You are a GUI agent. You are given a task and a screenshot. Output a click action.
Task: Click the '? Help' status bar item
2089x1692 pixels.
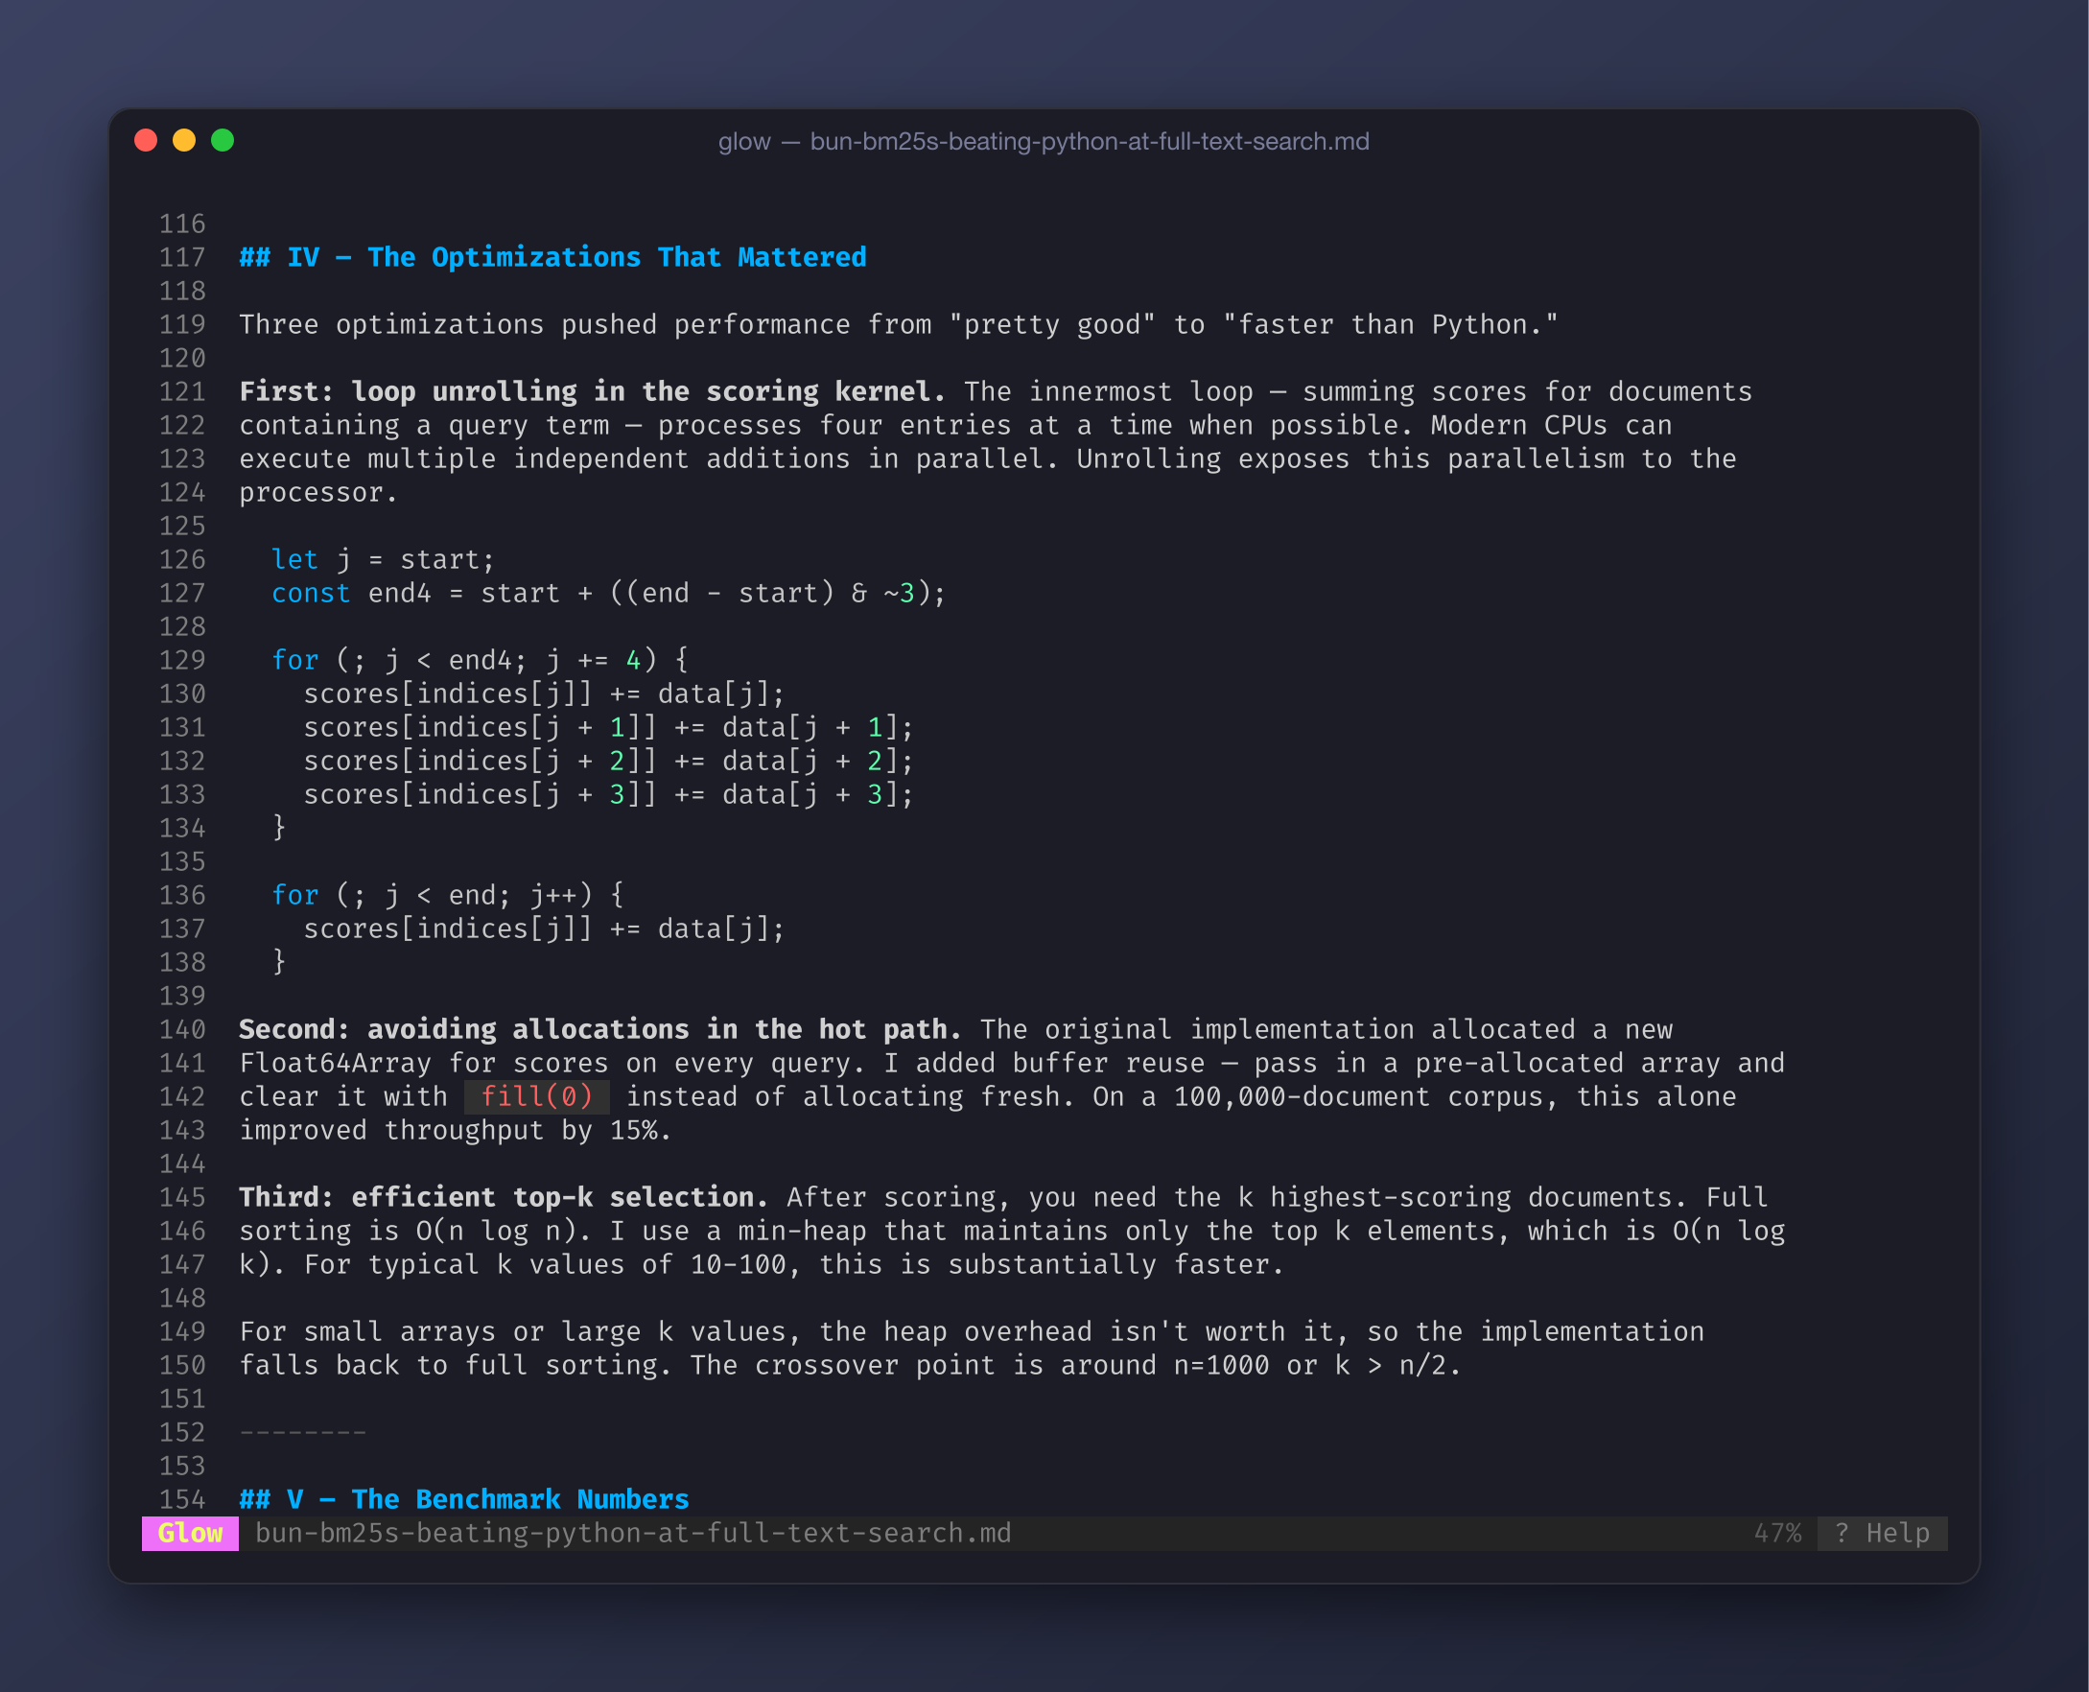[x=1882, y=1533]
